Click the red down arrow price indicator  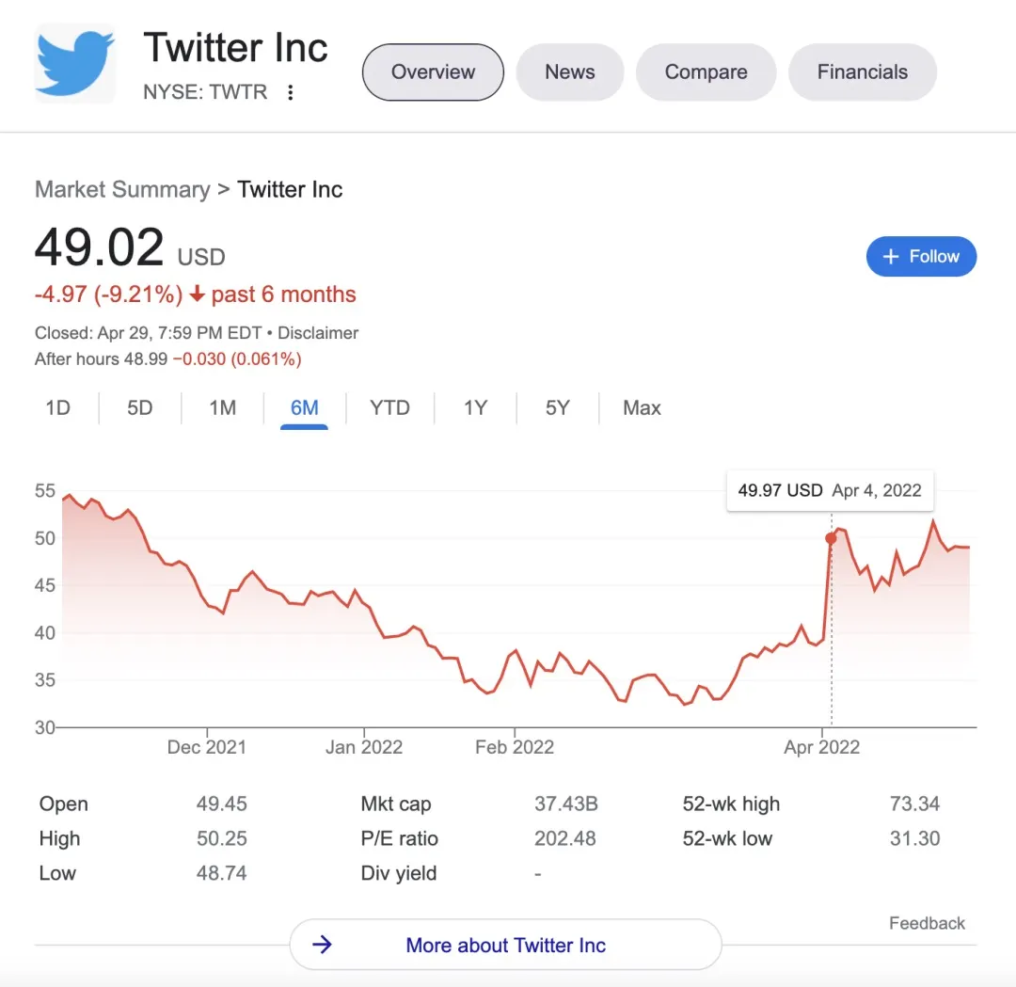(x=197, y=295)
